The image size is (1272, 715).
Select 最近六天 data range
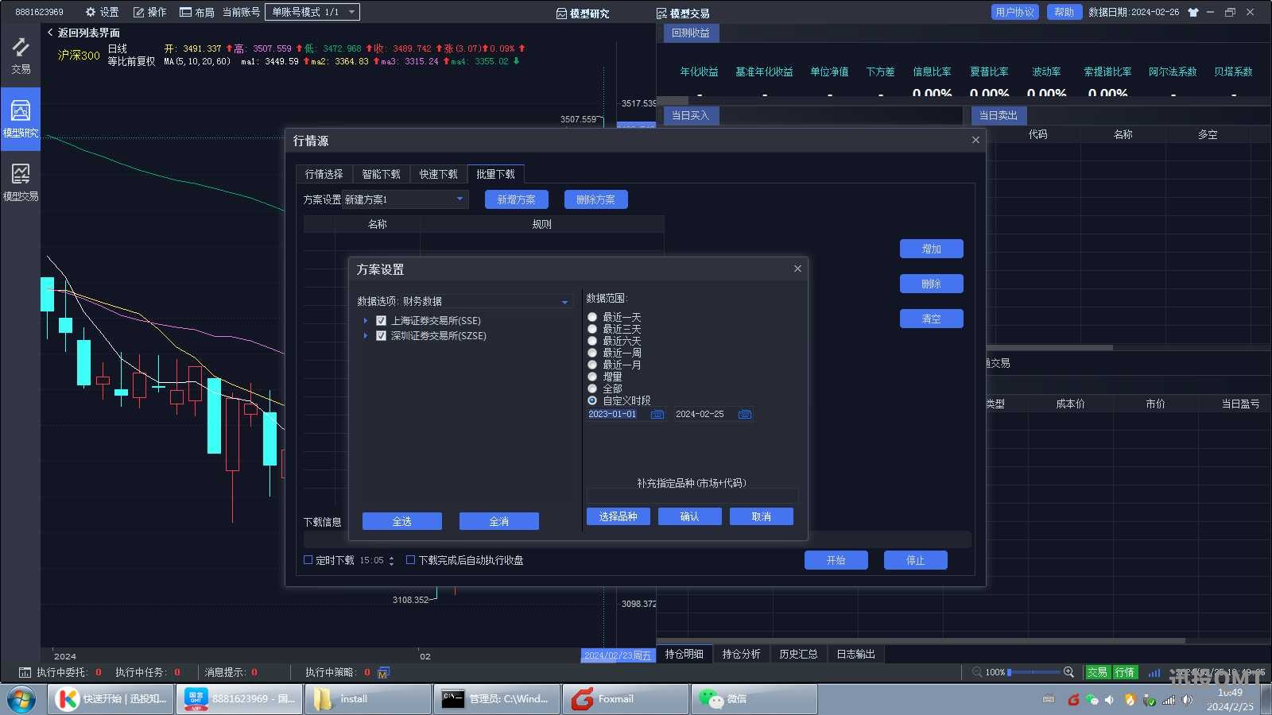[592, 341]
